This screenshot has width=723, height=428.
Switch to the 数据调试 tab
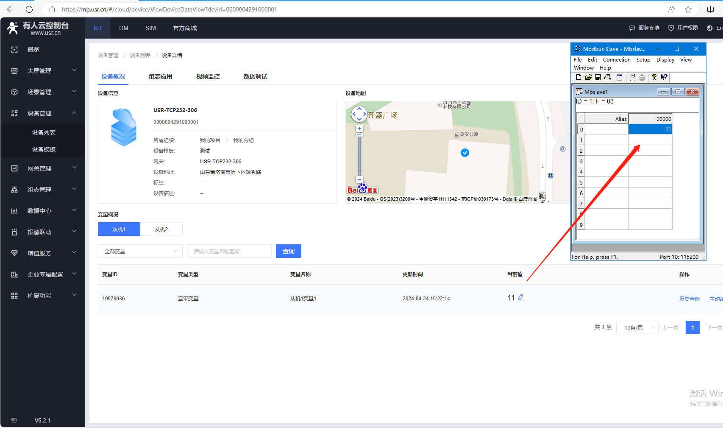(255, 76)
